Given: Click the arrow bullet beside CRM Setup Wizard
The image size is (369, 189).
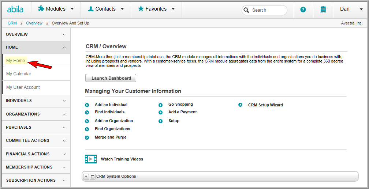Looking at the screenshot, I should point(240,105).
